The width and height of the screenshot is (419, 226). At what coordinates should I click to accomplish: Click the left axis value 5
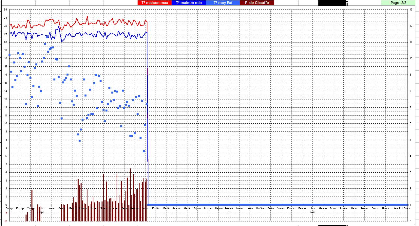[x=6, y=164]
